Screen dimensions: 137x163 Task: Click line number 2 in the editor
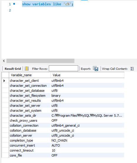pyautogui.click(x=10, y=10)
